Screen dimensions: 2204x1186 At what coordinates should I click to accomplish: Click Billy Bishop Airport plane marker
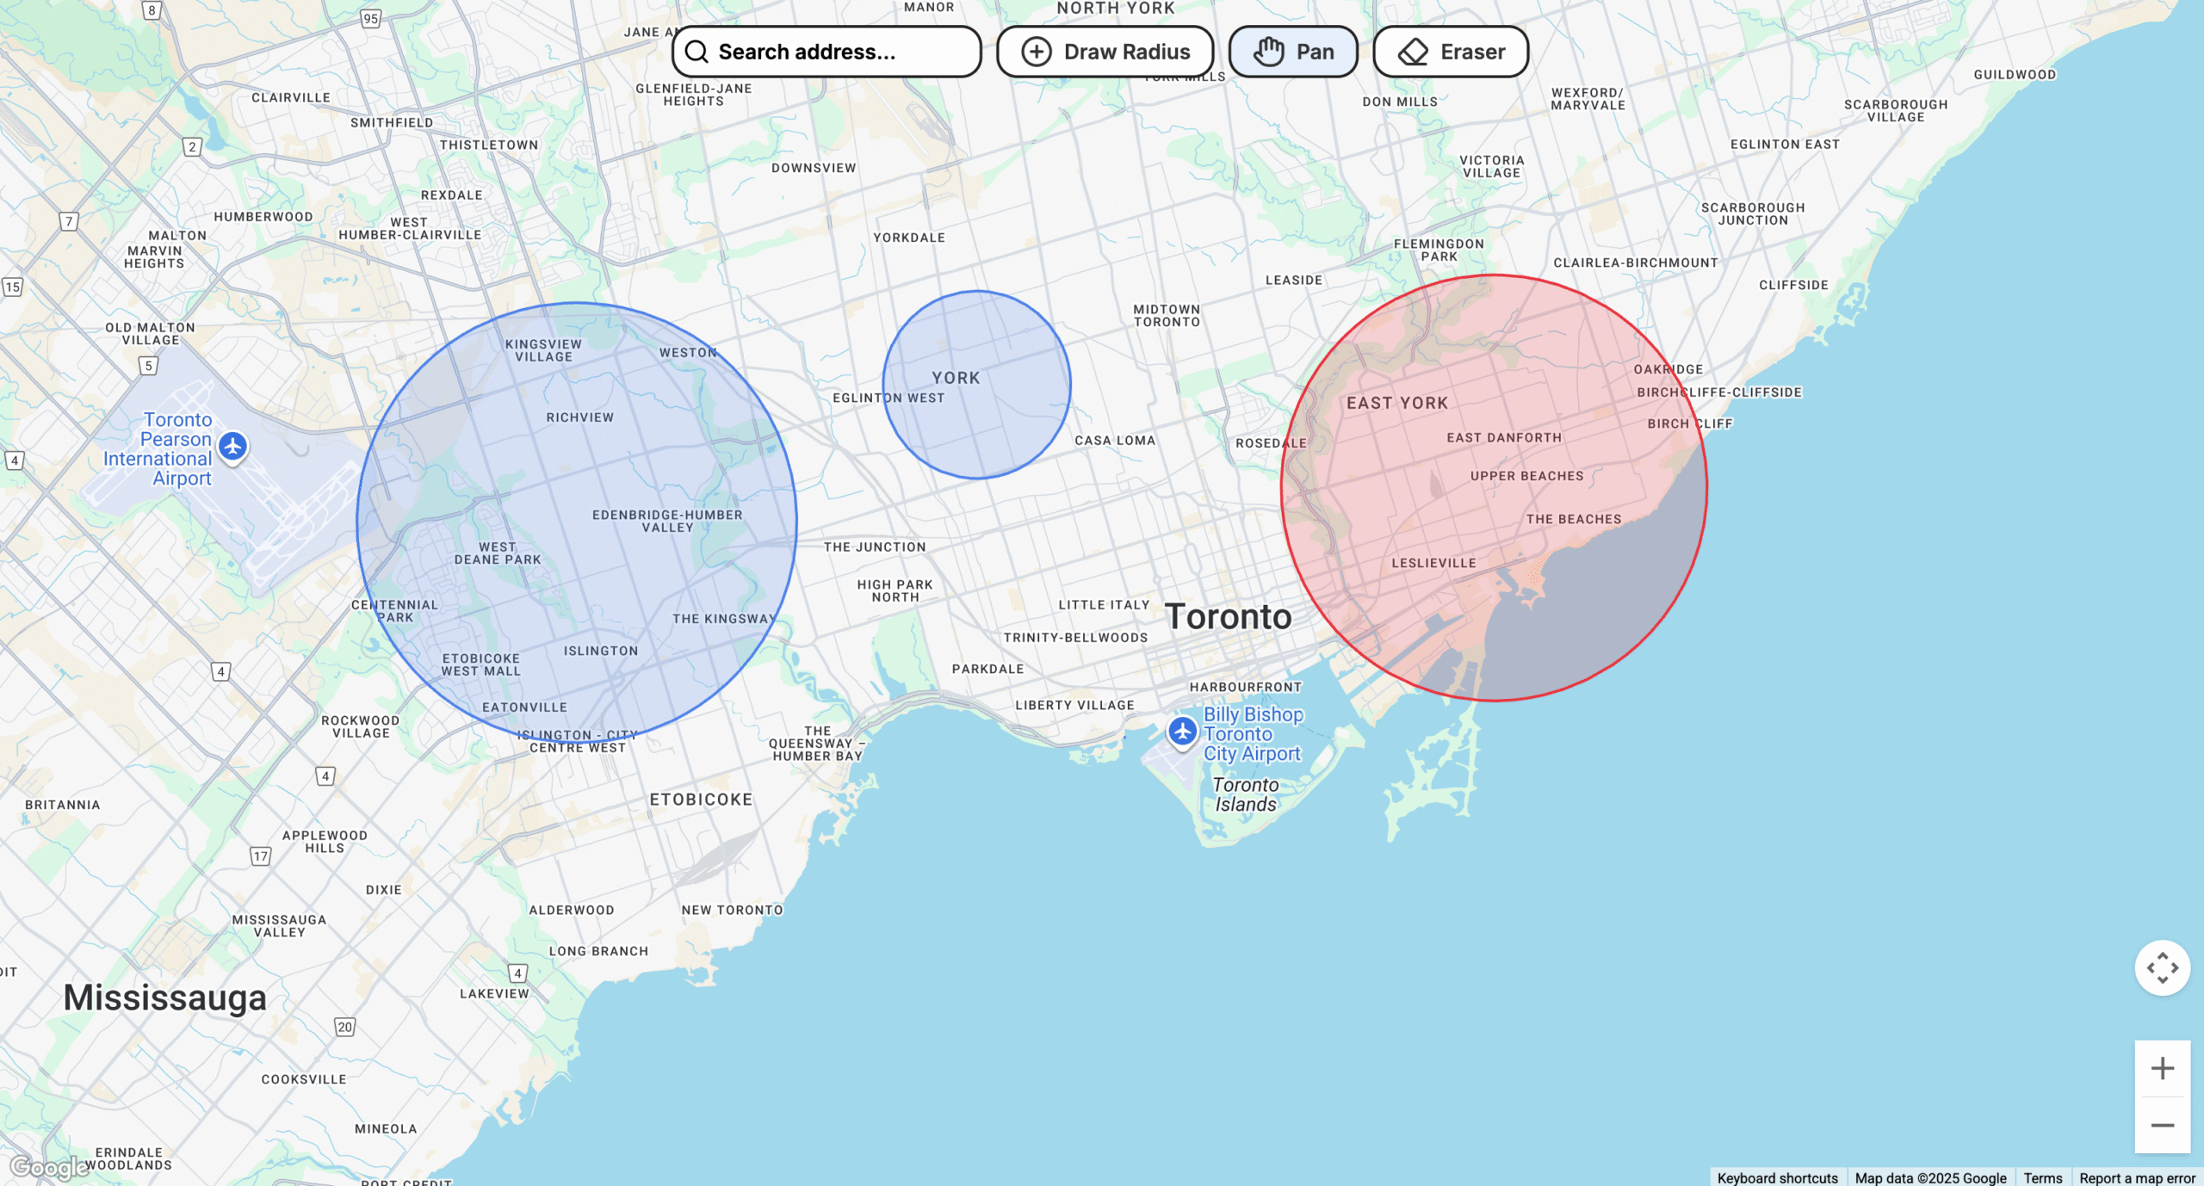1182,732
